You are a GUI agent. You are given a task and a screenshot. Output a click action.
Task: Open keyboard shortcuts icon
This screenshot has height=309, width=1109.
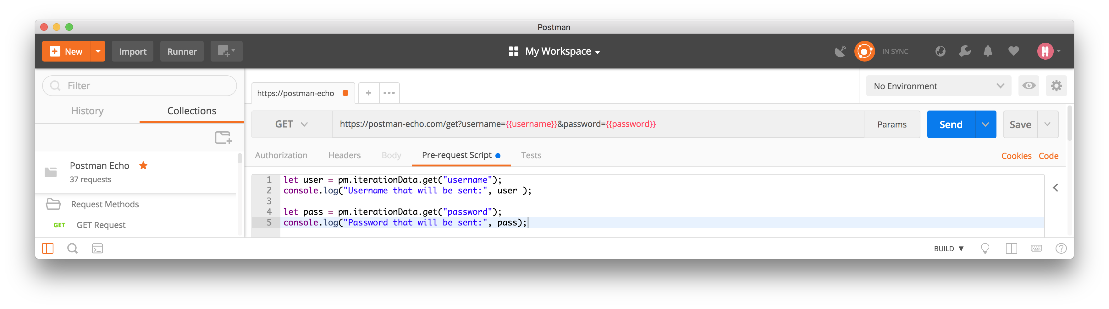(x=1037, y=248)
